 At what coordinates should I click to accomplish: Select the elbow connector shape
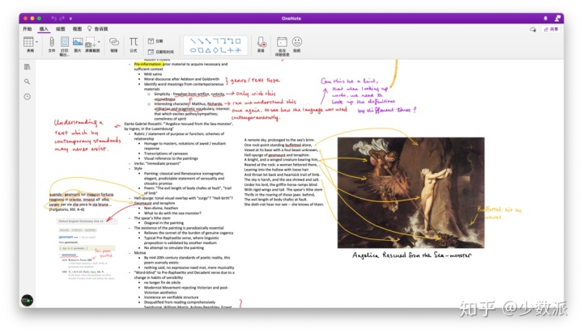point(215,41)
